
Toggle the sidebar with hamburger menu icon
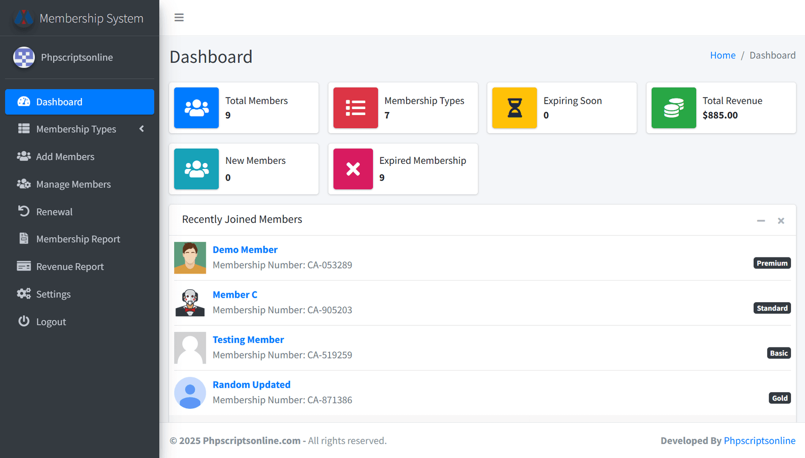[179, 18]
